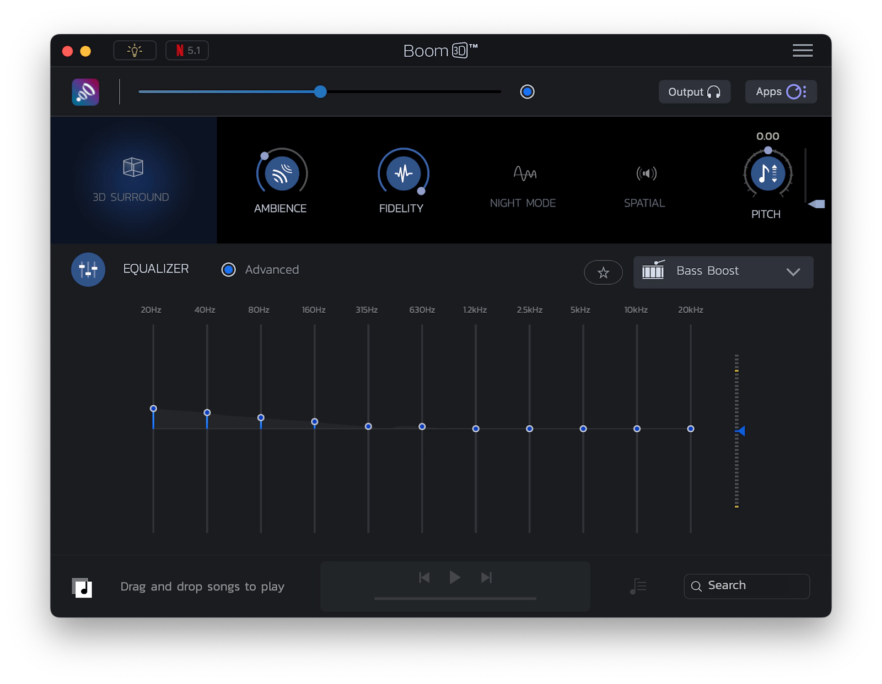Click the 10kHz band handle
This screenshot has width=882, height=684.
[x=637, y=428]
